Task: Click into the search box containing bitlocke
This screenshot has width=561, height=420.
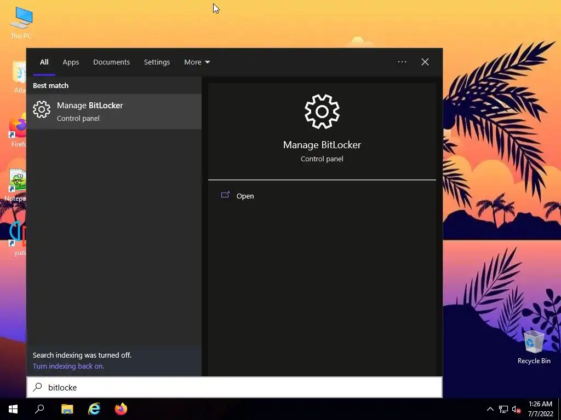Action: tap(234, 387)
